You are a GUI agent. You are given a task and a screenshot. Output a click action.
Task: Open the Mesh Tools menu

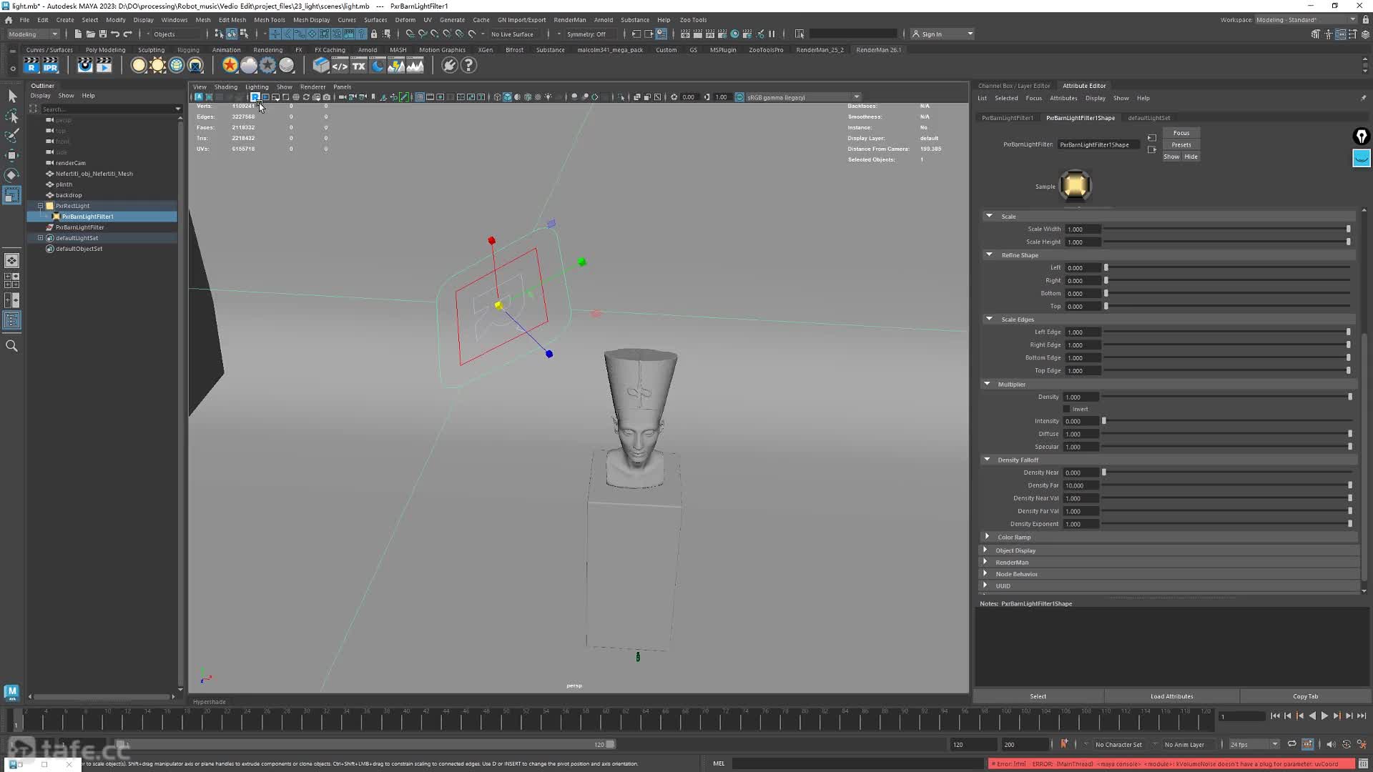pyautogui.click(x=269, y=20)
